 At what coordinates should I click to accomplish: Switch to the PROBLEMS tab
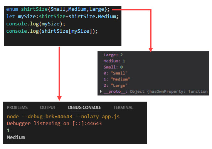17,107
